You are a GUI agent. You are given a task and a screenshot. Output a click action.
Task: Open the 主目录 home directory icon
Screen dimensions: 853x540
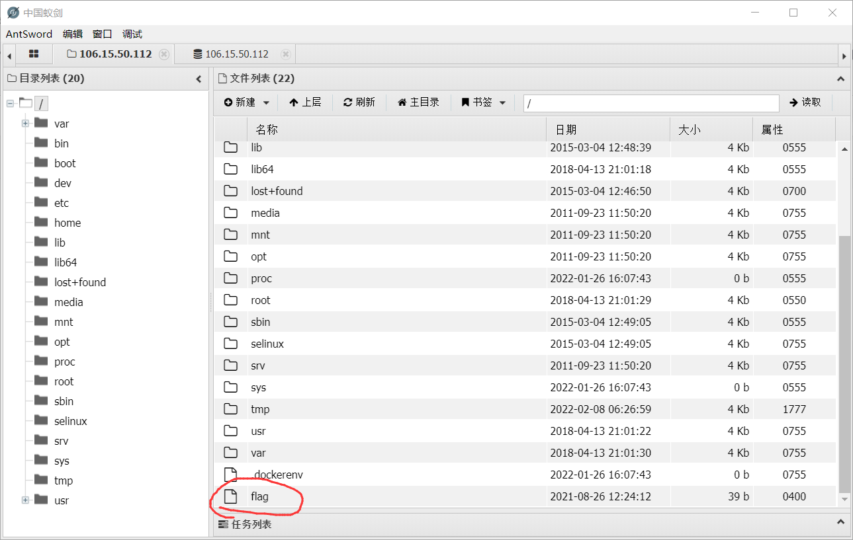[x=404, y=102]
